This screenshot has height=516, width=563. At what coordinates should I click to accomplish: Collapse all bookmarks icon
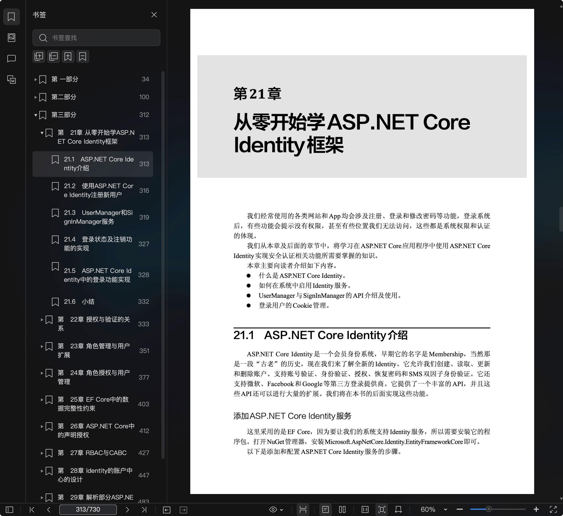[53, 57]
